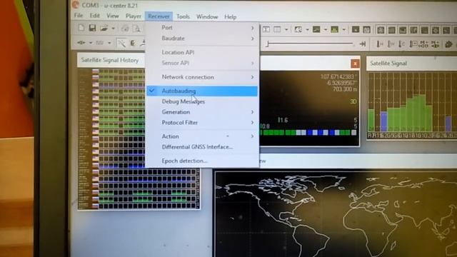Open the dropdown arrow next to the baudrate icon
Viewport: 457px width, 257px height.
109,43
